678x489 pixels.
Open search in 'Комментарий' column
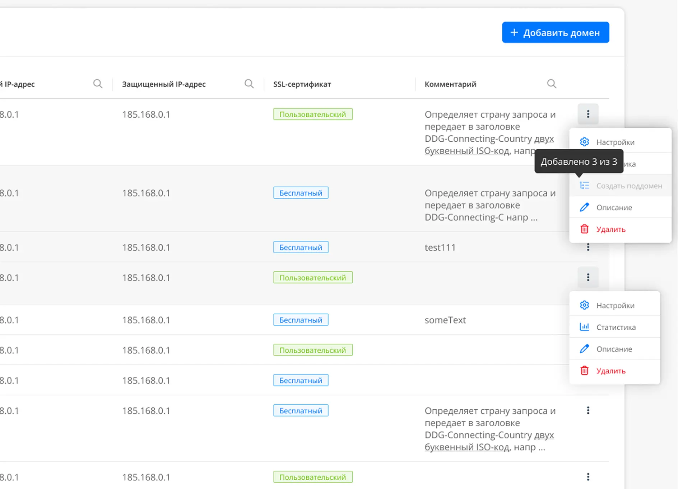[552, 84]
